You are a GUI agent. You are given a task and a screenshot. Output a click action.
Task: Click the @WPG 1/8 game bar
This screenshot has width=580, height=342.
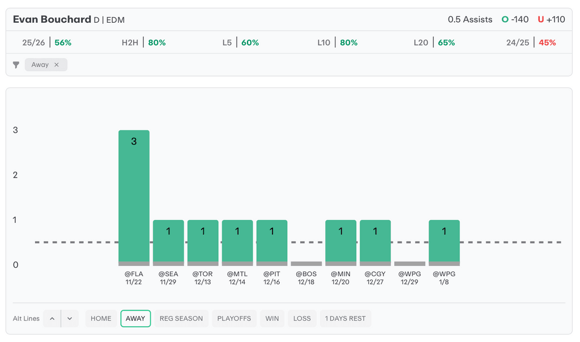coord(444,242)
